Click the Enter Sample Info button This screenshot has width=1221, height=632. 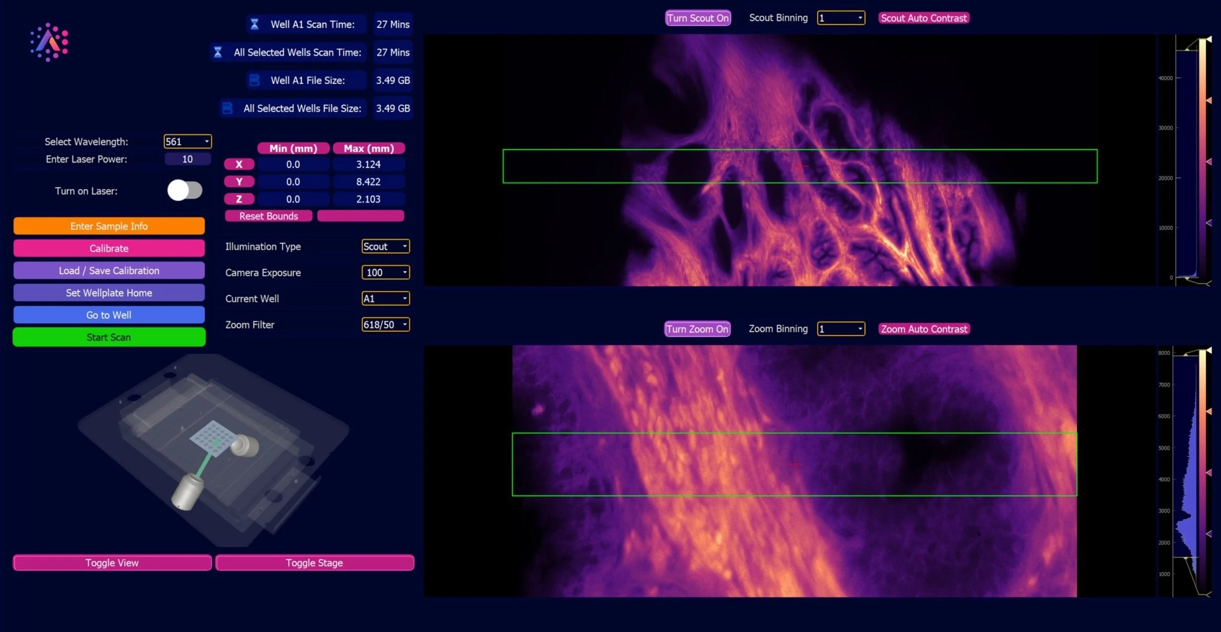[x=109, y=226]
